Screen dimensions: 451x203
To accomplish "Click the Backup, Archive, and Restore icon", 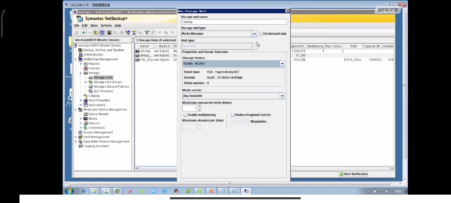I will [81, 50].
